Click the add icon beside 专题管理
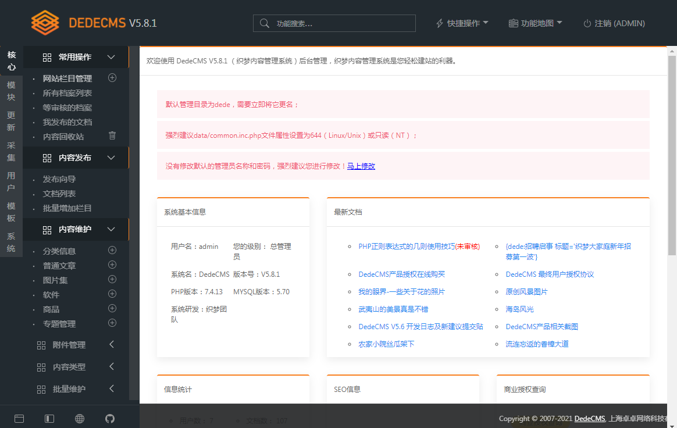The height and width of the screenshot is (428, 677). [x=112, y=323]
